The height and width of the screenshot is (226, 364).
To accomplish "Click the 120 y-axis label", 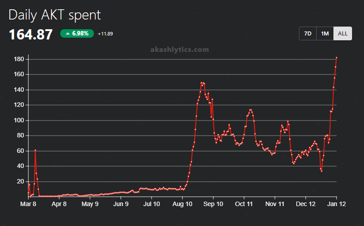I will (19, 105).
